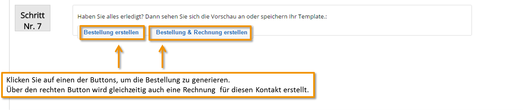Click the 'Haben Sie alles erledigt?' question text
Screen dimensions: 523x110
tap(110, 17)
